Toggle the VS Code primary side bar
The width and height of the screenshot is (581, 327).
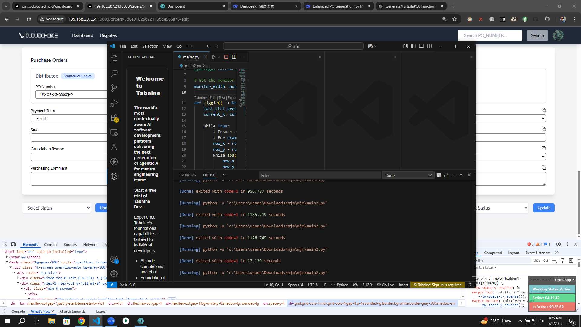[x=413, y=46]
